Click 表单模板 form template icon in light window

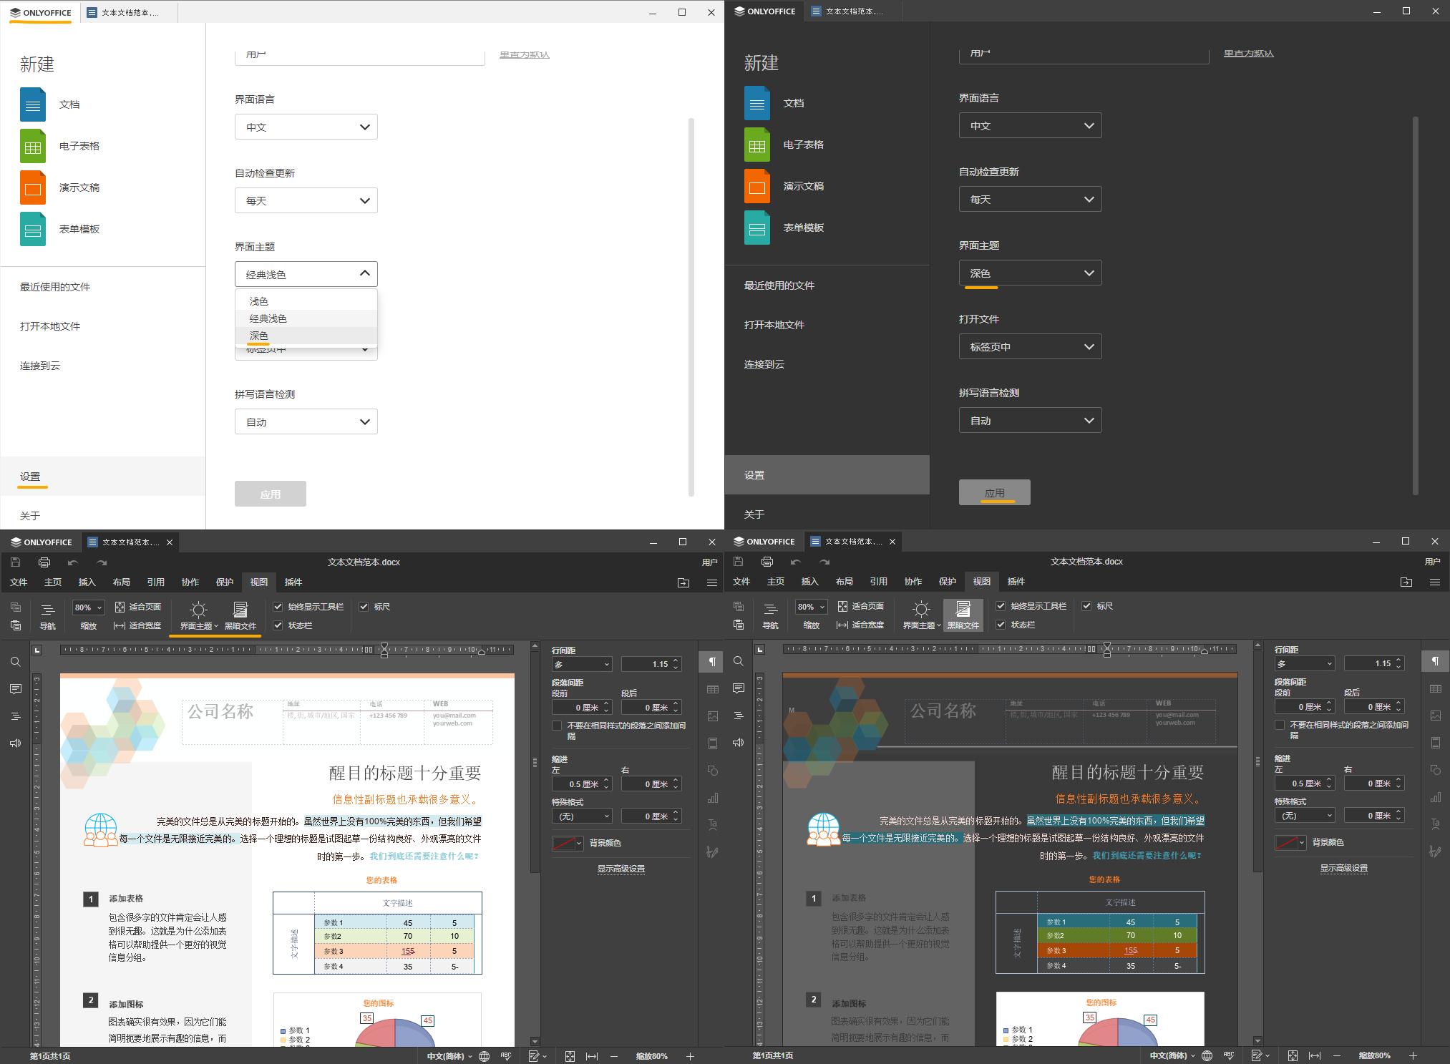pyautogui.click(x=33, y=229)
